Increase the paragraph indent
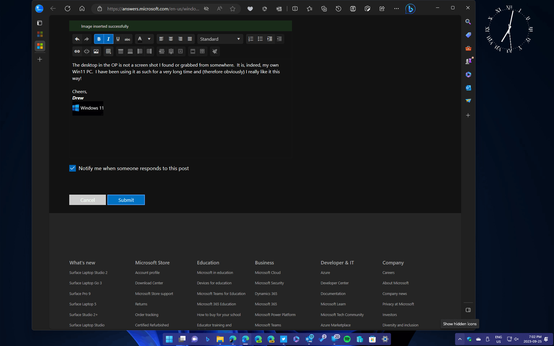The width and height of the screenshot is (554, 346). click(269, 39)
